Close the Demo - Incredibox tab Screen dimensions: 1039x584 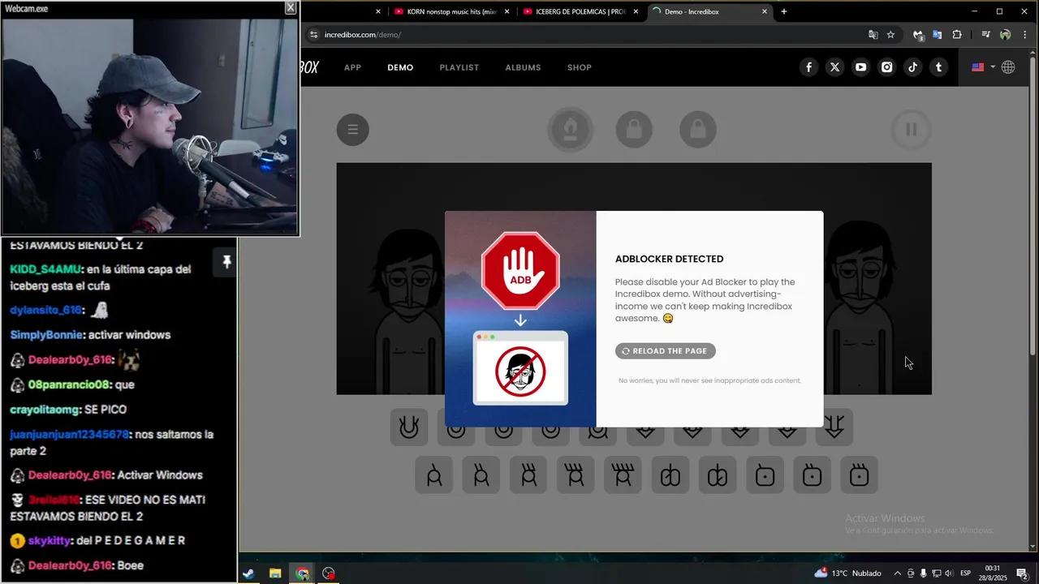(765, 11)
